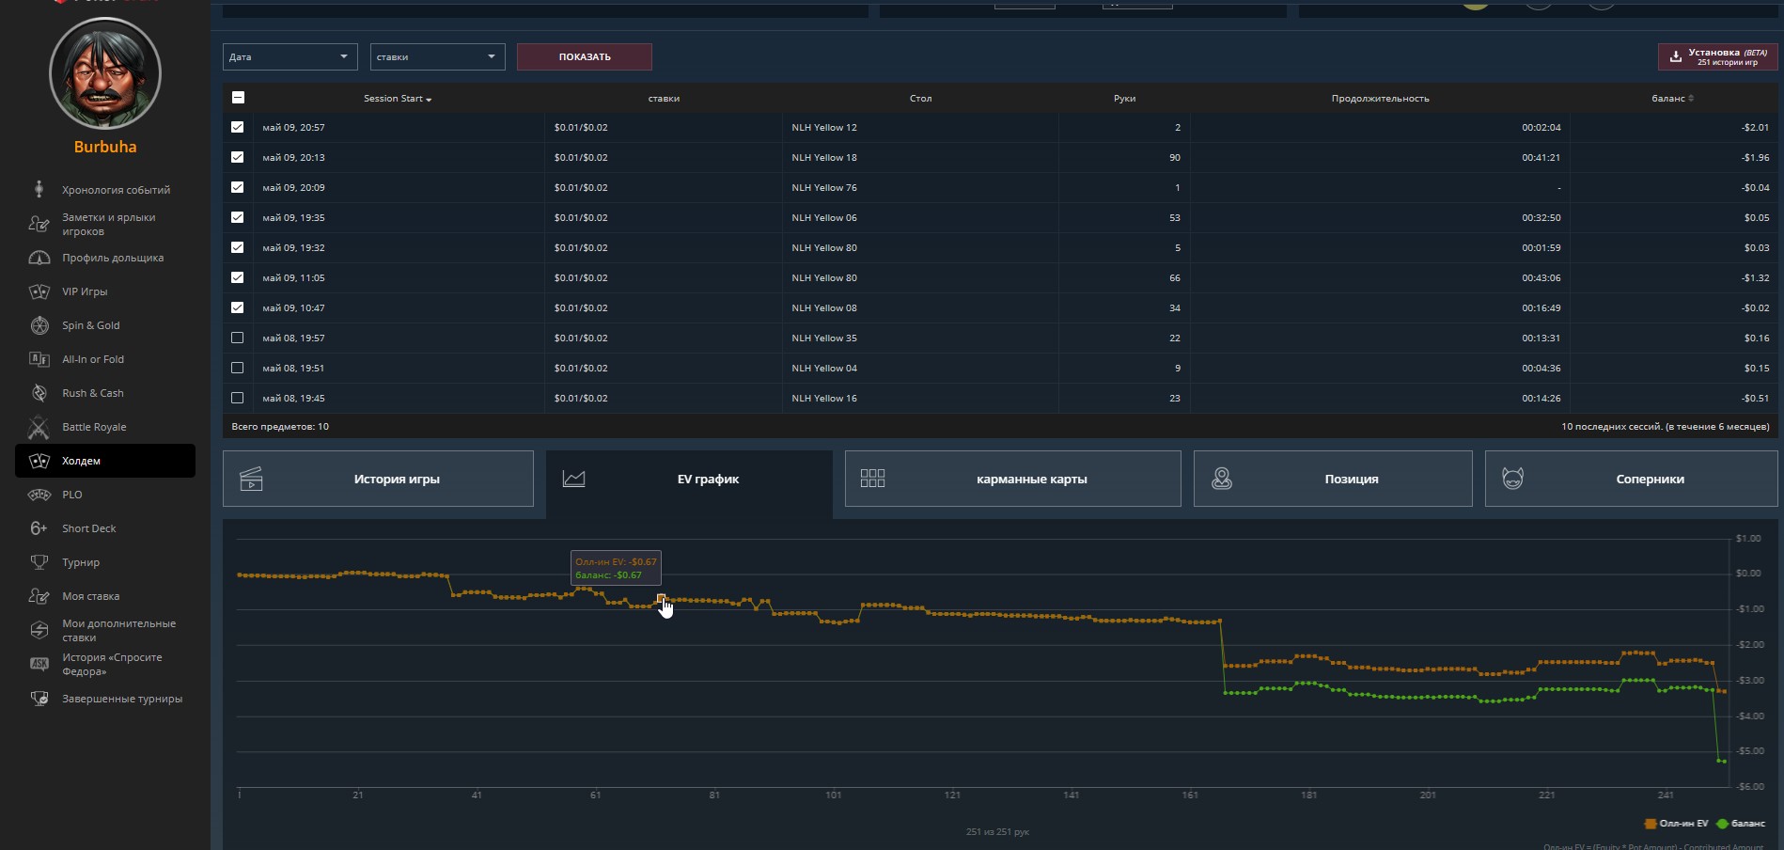Click the EV график chart icon

573,479
